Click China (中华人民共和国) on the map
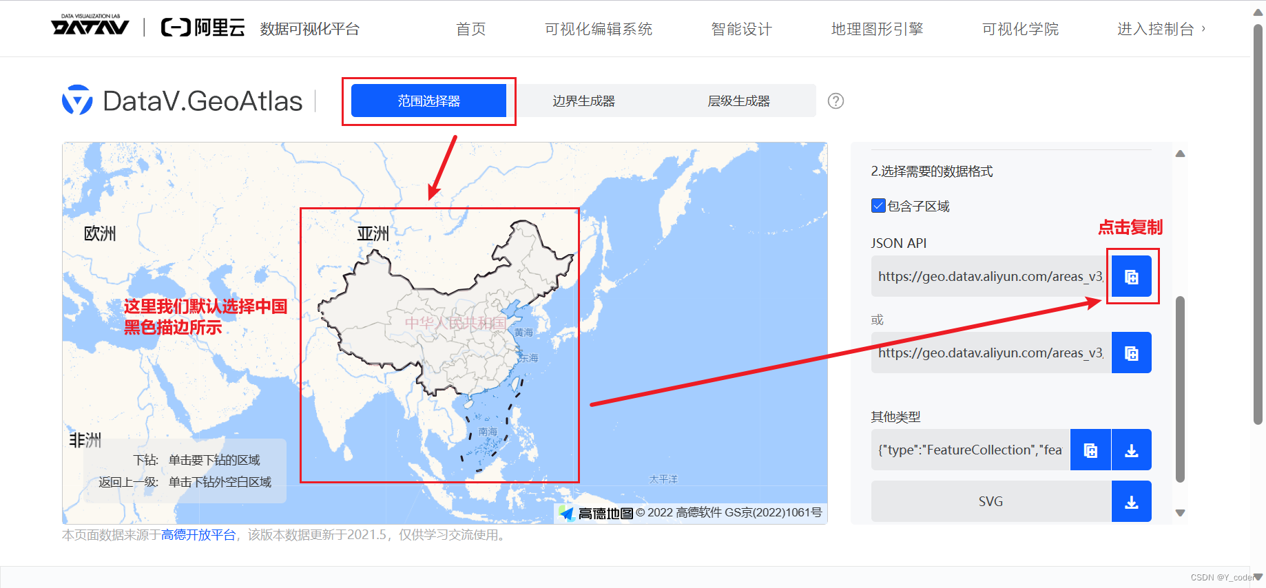This screenshot has width=1266, height=588. [x=455, y=323]
